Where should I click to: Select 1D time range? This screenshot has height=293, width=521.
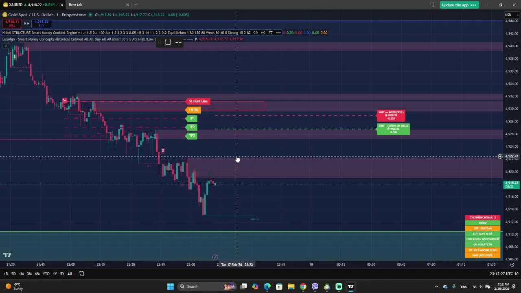tap(6, 274)
